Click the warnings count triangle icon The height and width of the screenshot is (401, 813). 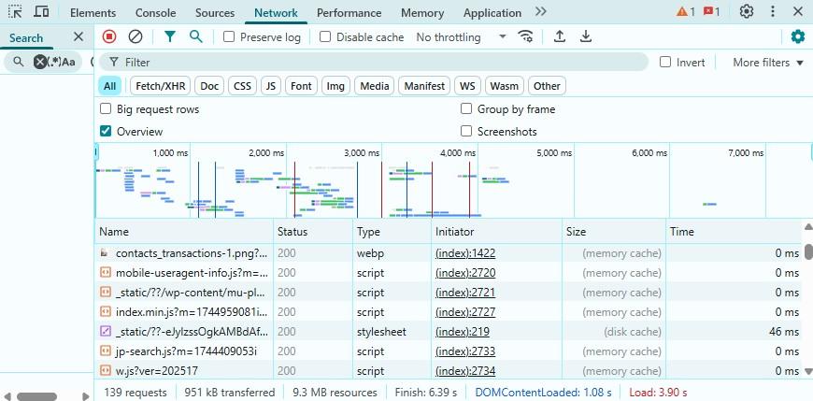[x=686, y=11]
